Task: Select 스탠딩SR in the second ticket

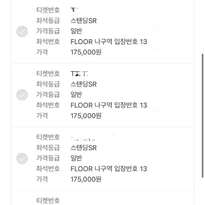Action: 84,84
